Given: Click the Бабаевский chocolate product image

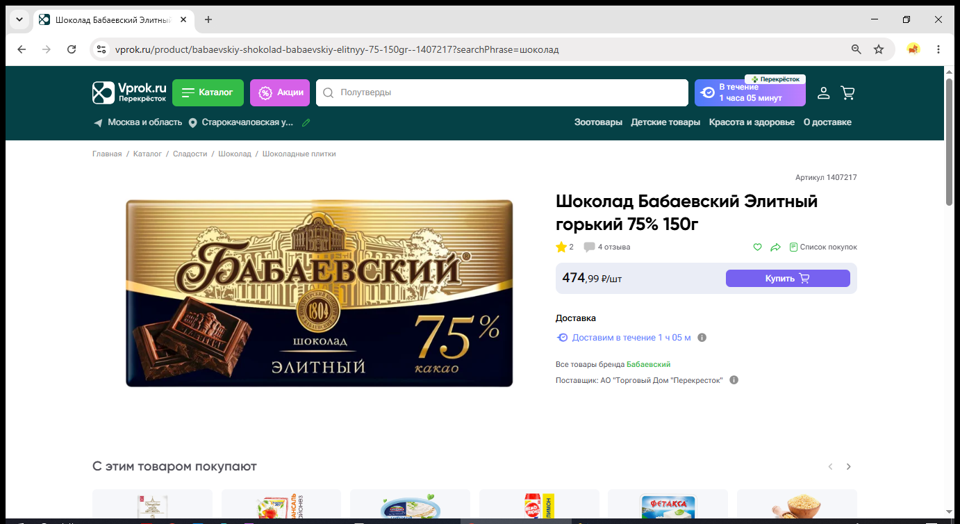Looking at the screenshot, I should point(319,293).
